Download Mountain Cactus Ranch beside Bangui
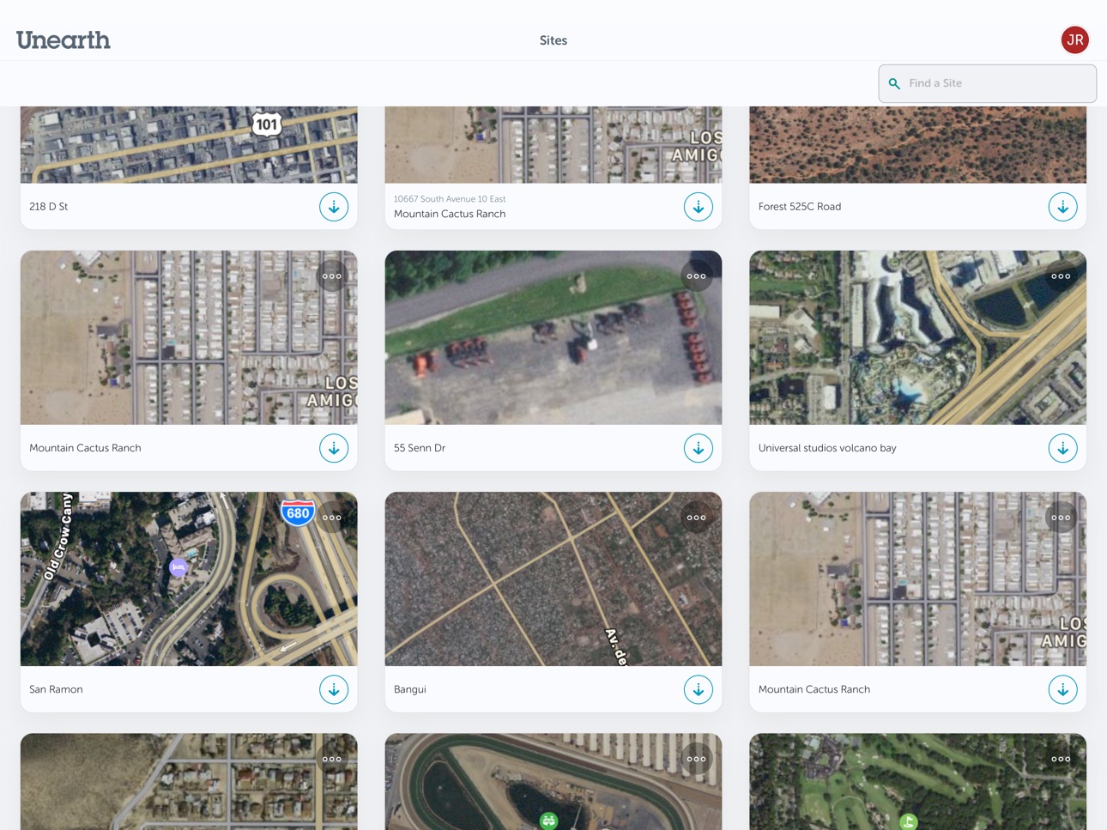 pyautogui.click(x=1062, y=689)
